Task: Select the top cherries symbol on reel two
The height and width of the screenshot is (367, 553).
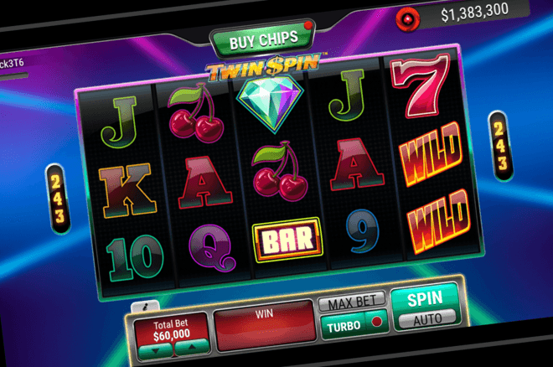Action: [195, 113]
